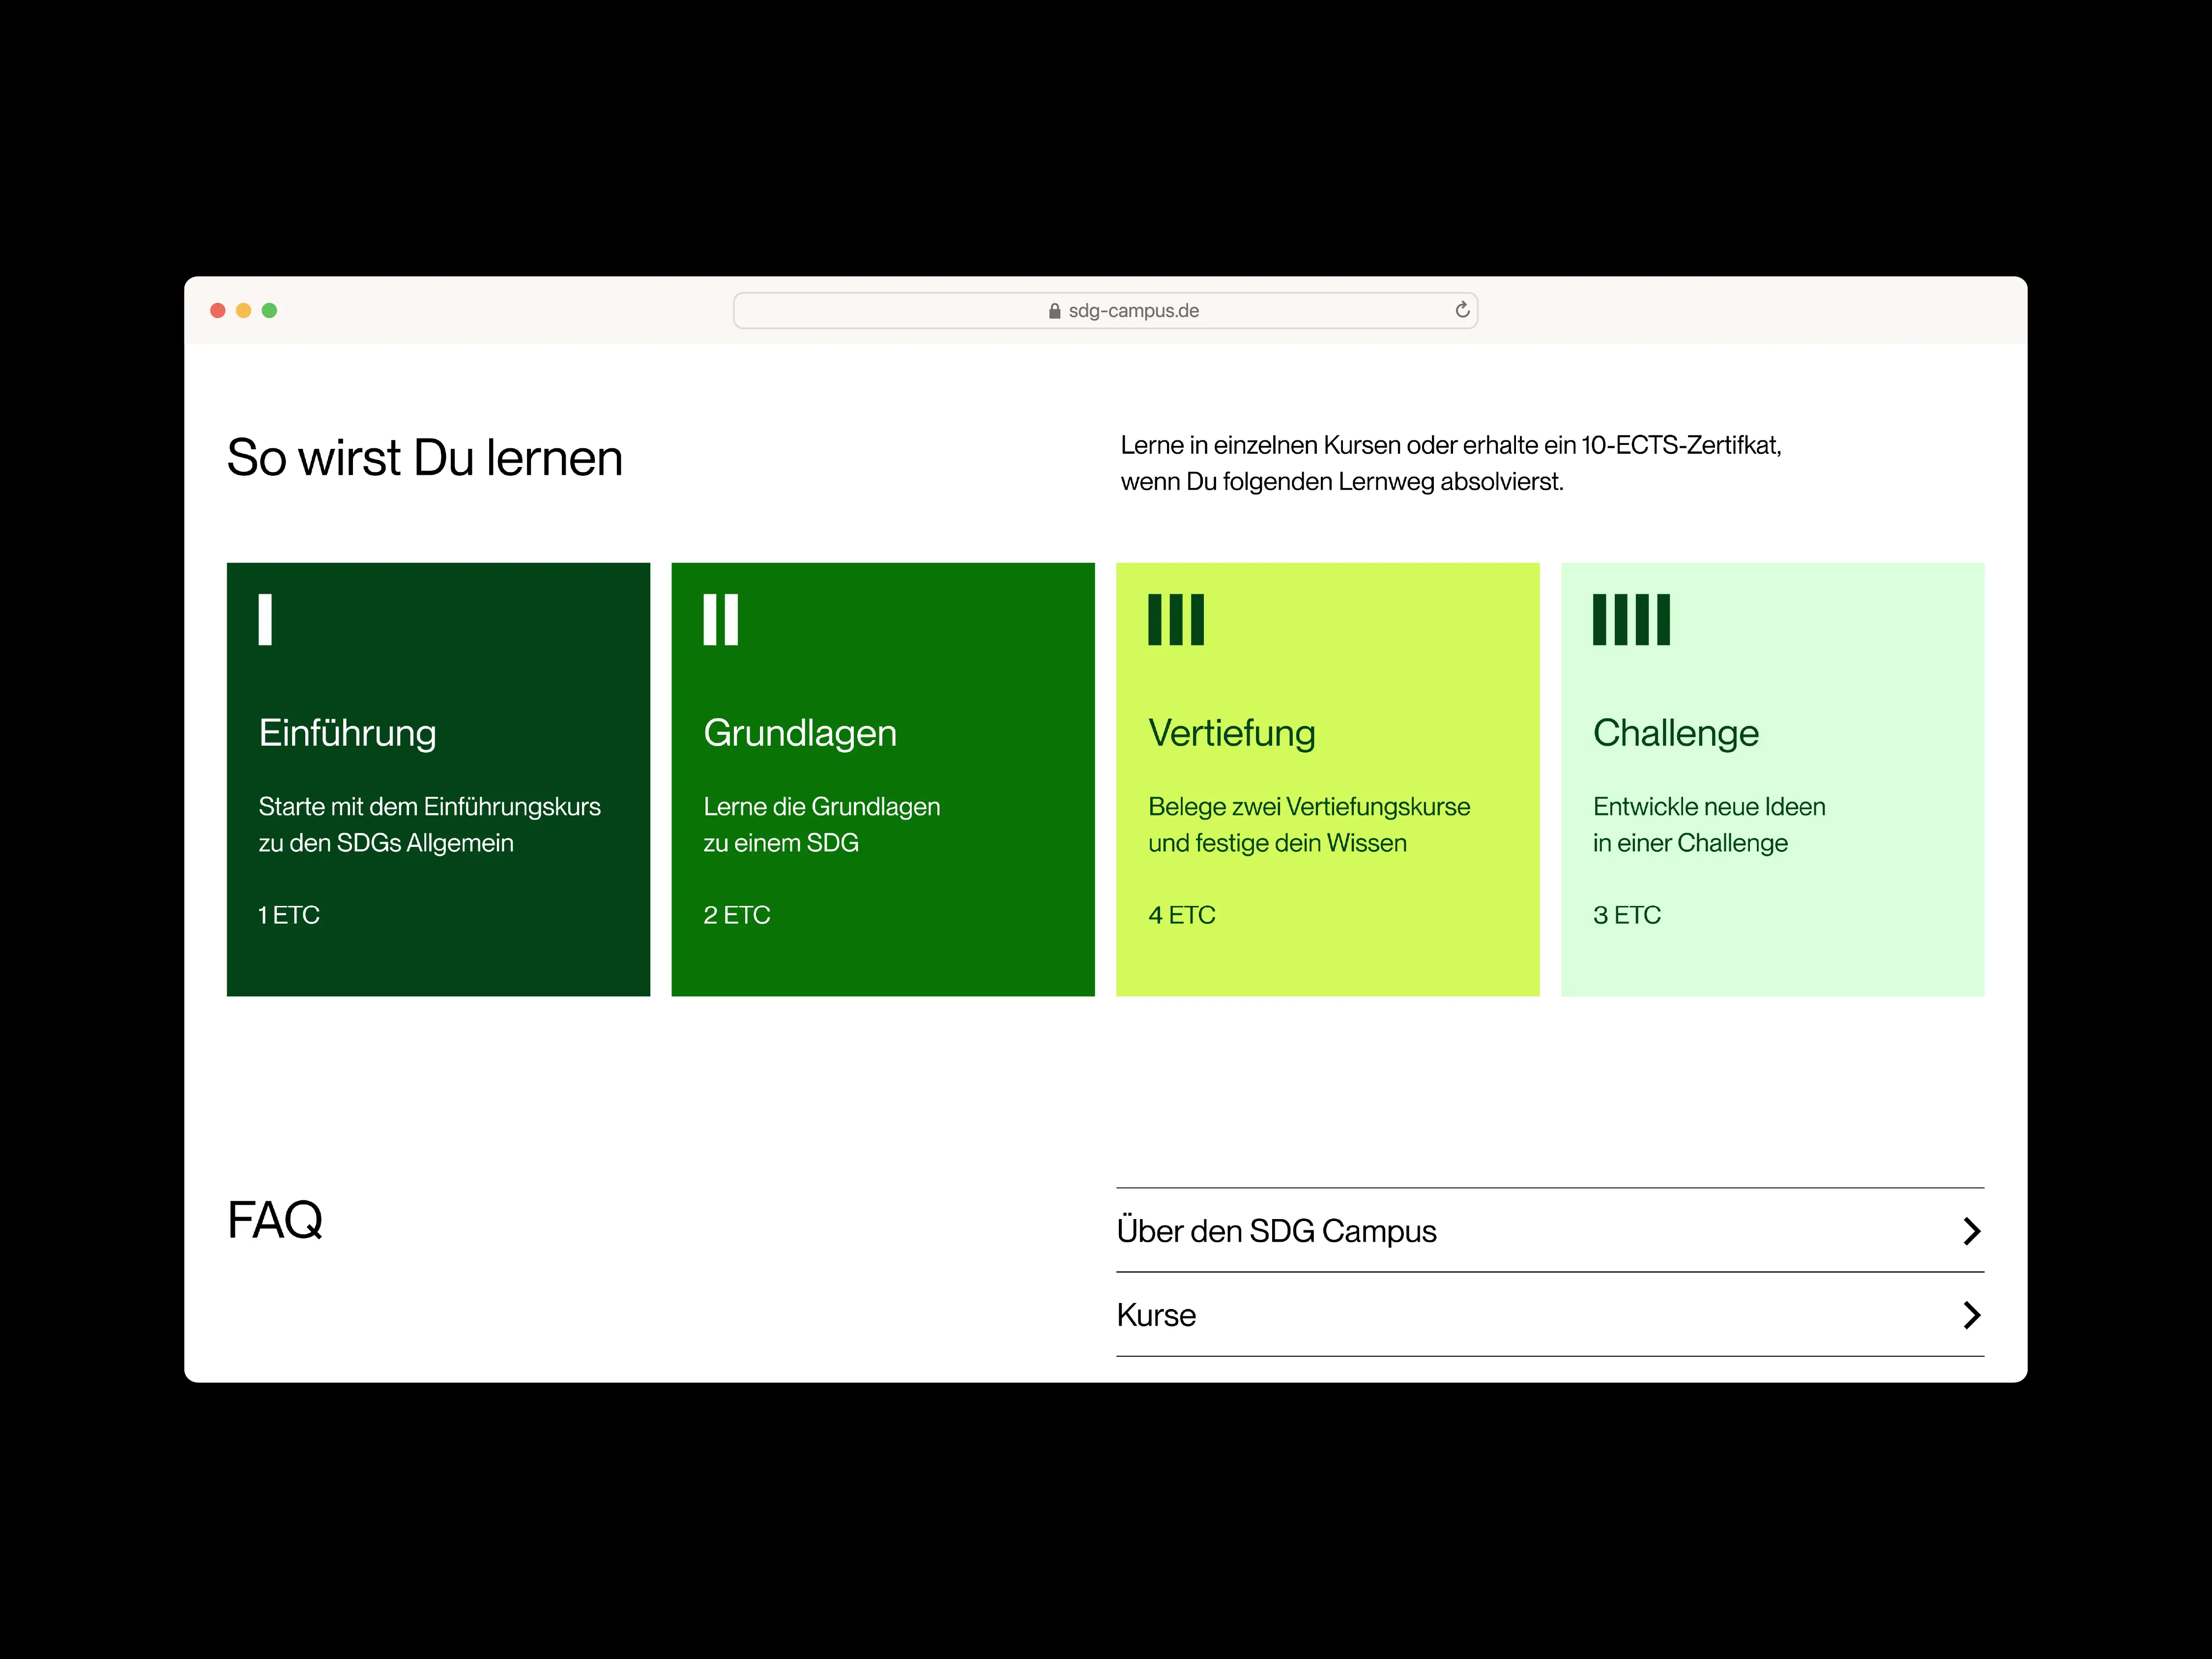The height and width of the screenshot is (1659, 2212).
Task: Expand the Über den SDG Campus FAQ item
Action: [1276, 1231]
